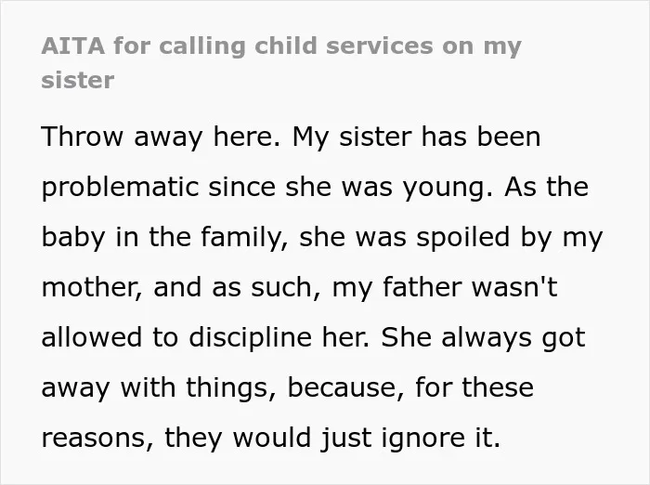Click the word 'problematic' in the paragraph
The width and height of the screenshot is (650, 485).
[x=120, y=187]
